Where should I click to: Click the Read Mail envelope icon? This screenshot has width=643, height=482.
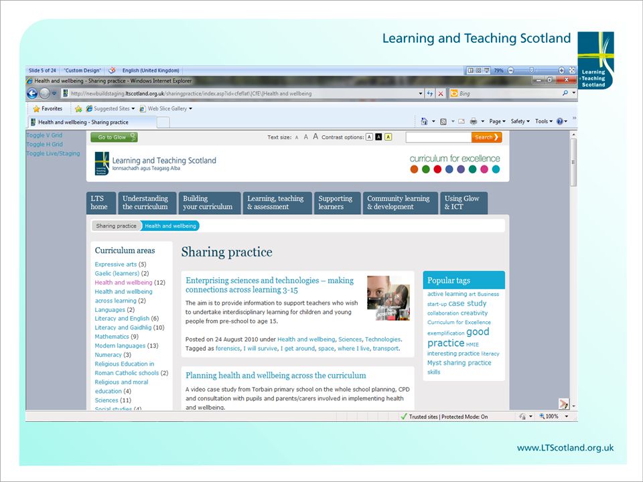tap(461, 121)
